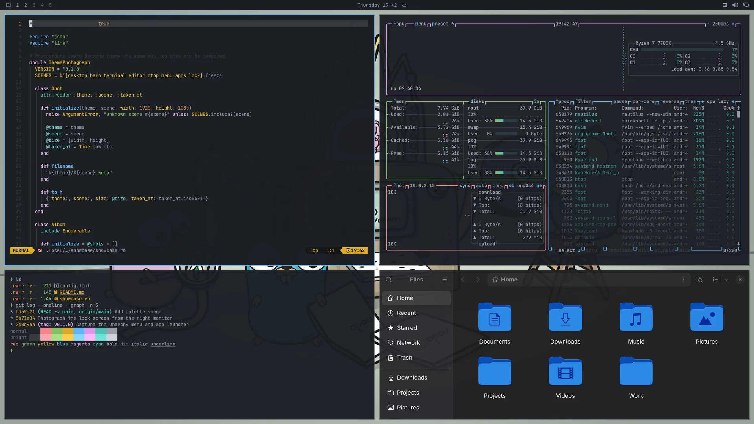Toggle tree view in btop processes
This screenshot has height=424, width=754.
pyautogui.click(x=690, y=101)
